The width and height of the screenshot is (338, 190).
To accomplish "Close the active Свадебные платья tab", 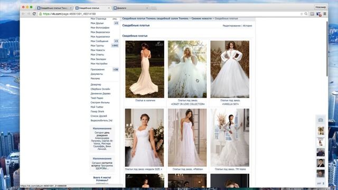I will [x=109, y=8].
